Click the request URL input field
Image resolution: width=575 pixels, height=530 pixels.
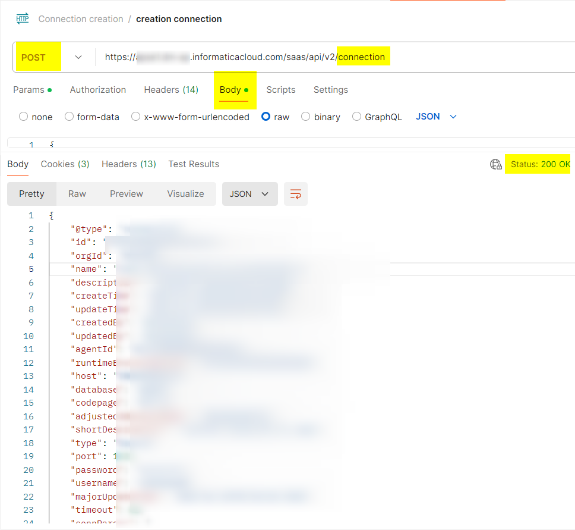[334, 57]
